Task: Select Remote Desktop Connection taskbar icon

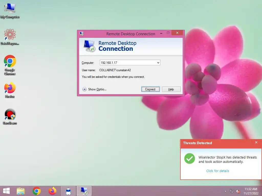Action: tap(84, 191)
